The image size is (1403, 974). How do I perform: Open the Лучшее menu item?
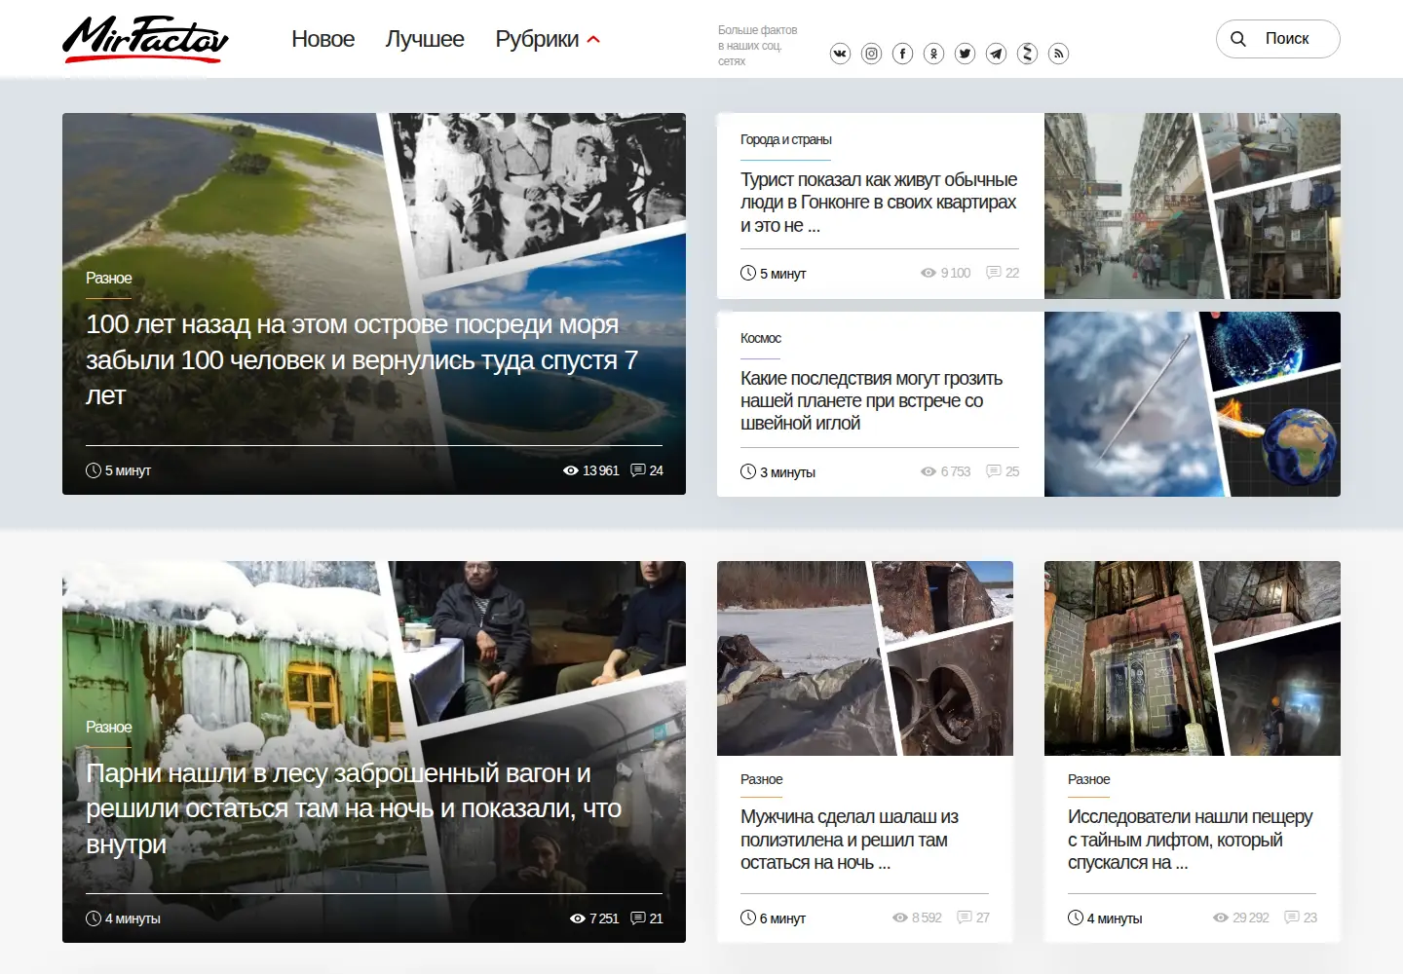coord(425,39)
